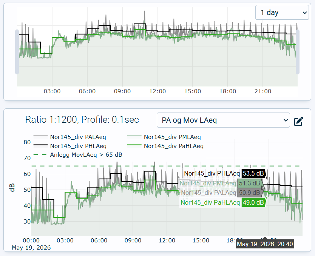Image resolution: width=315 pixels, height=256 pixels.
Task: Click the "Ratio 1:1200, Profile: 0.1sec" heading
Action: (82, 120)
